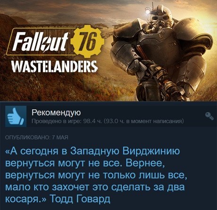The image size is (217, 210).
Task: Click the yellow vault gear 76 emblem
Action: coord(88,41)
